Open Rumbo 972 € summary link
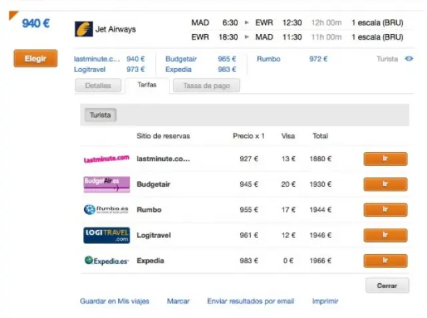The width and height of the screenshot is (427, 318). [x=292, y=59]
